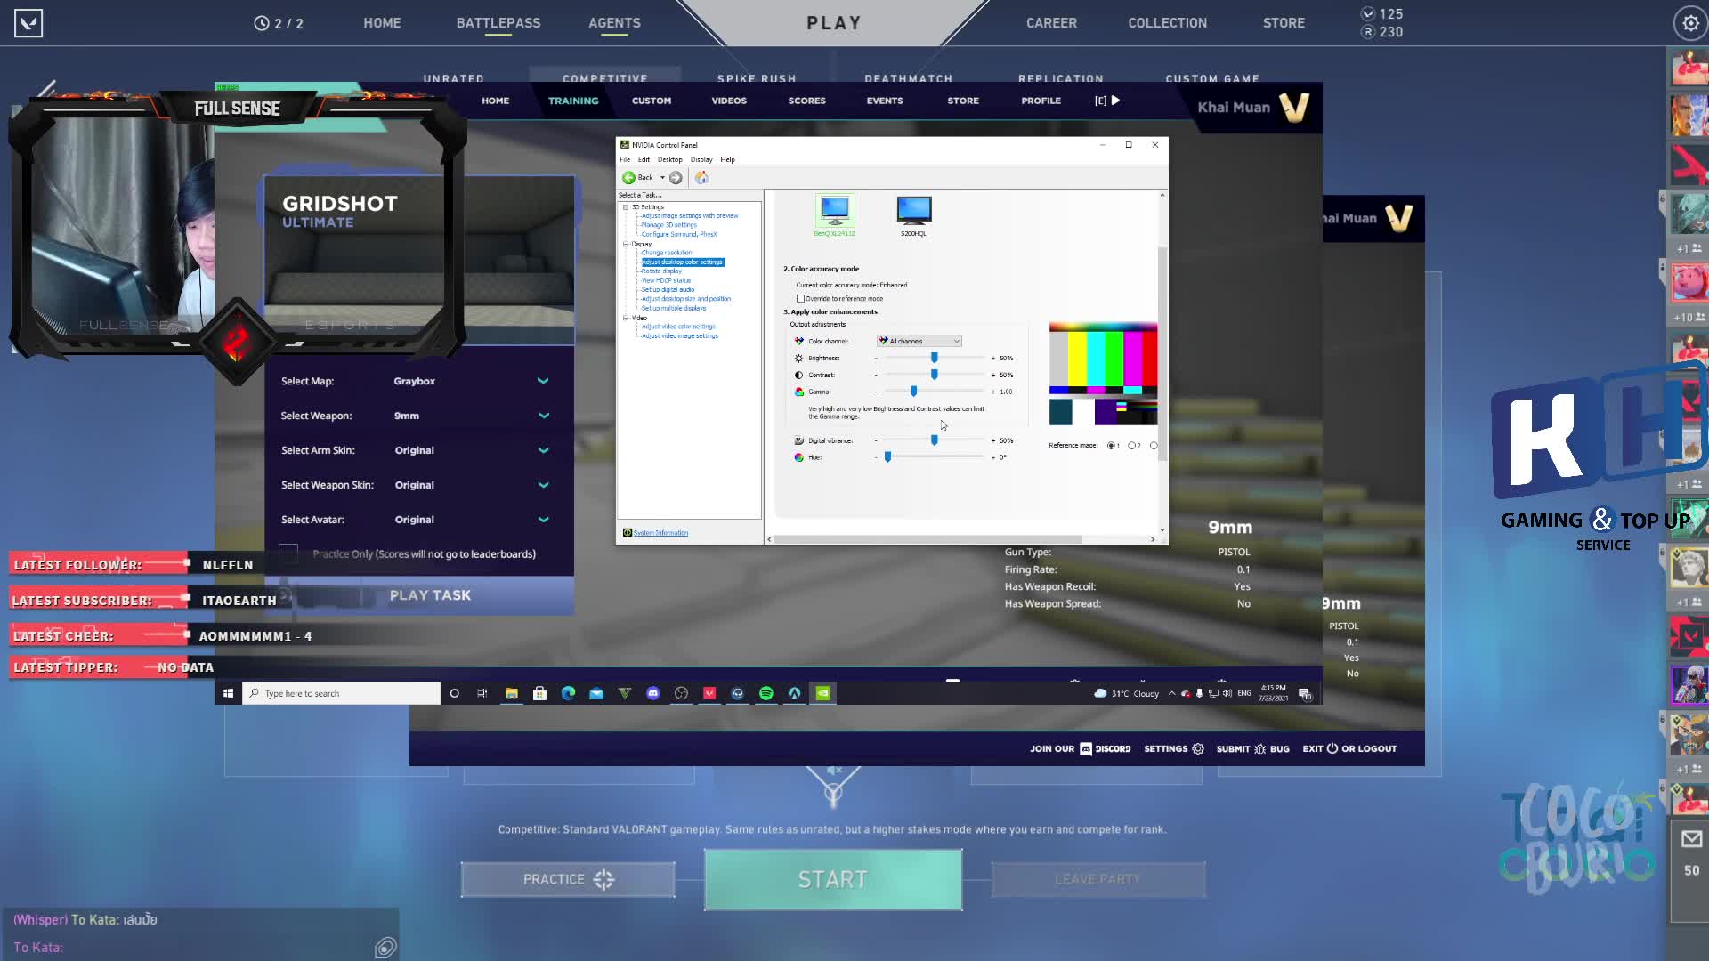1709x961 pixels.
Task: Expand the Select Weapon Skin dropdown
Action: [543, 485]
